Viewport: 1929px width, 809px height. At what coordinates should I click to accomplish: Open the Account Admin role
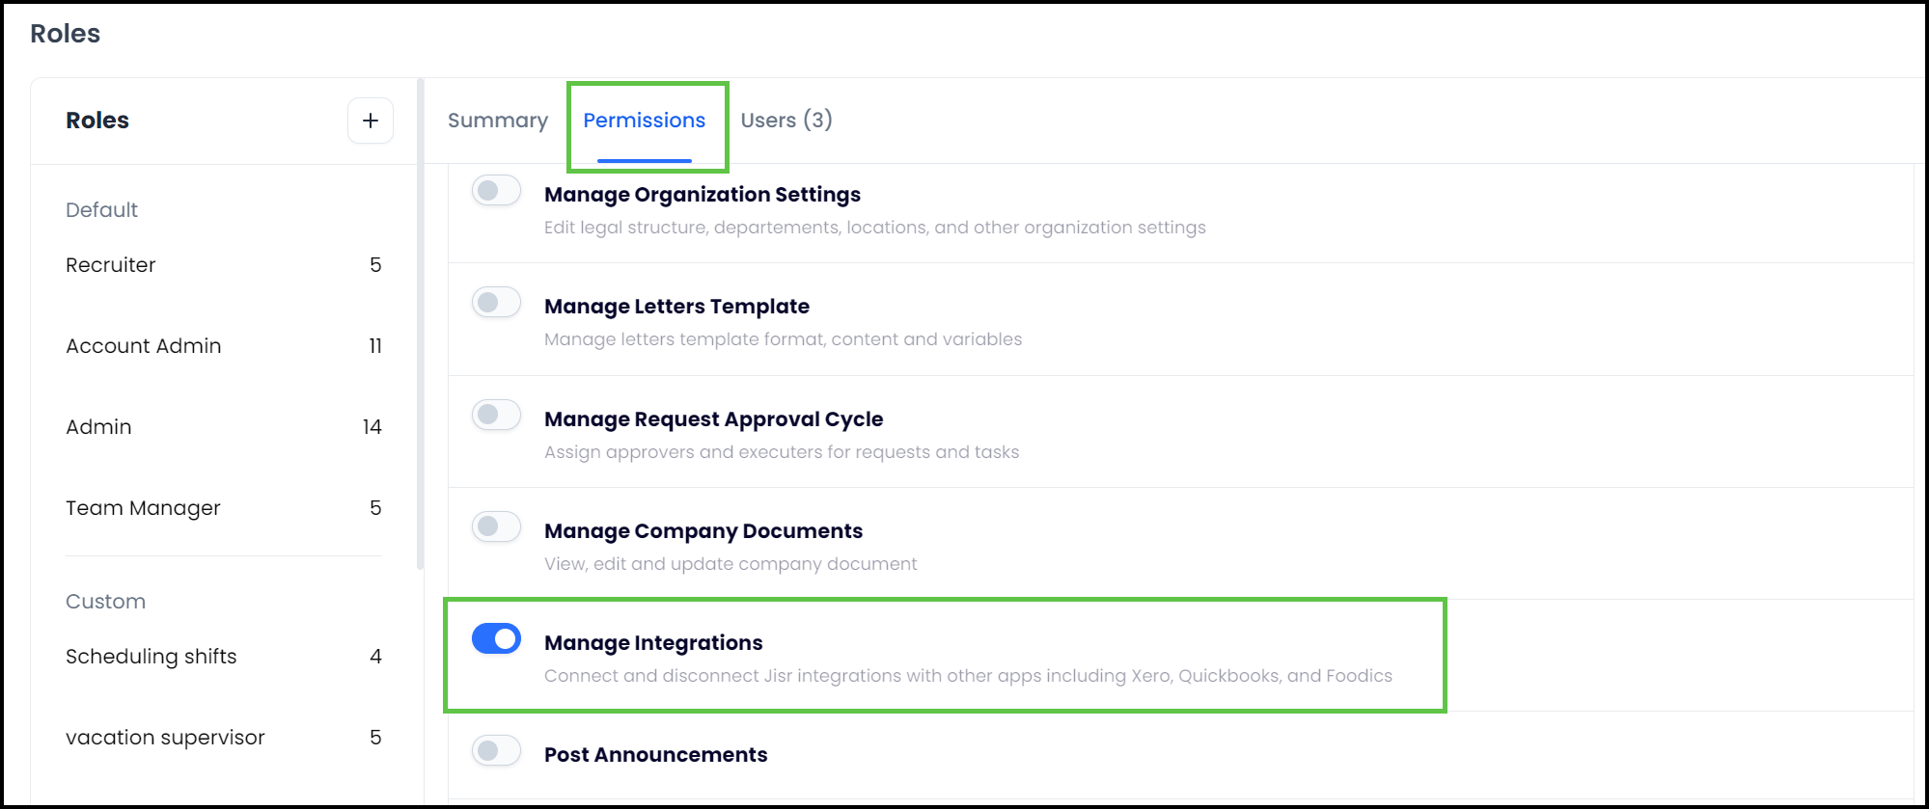tap(144, 346)
